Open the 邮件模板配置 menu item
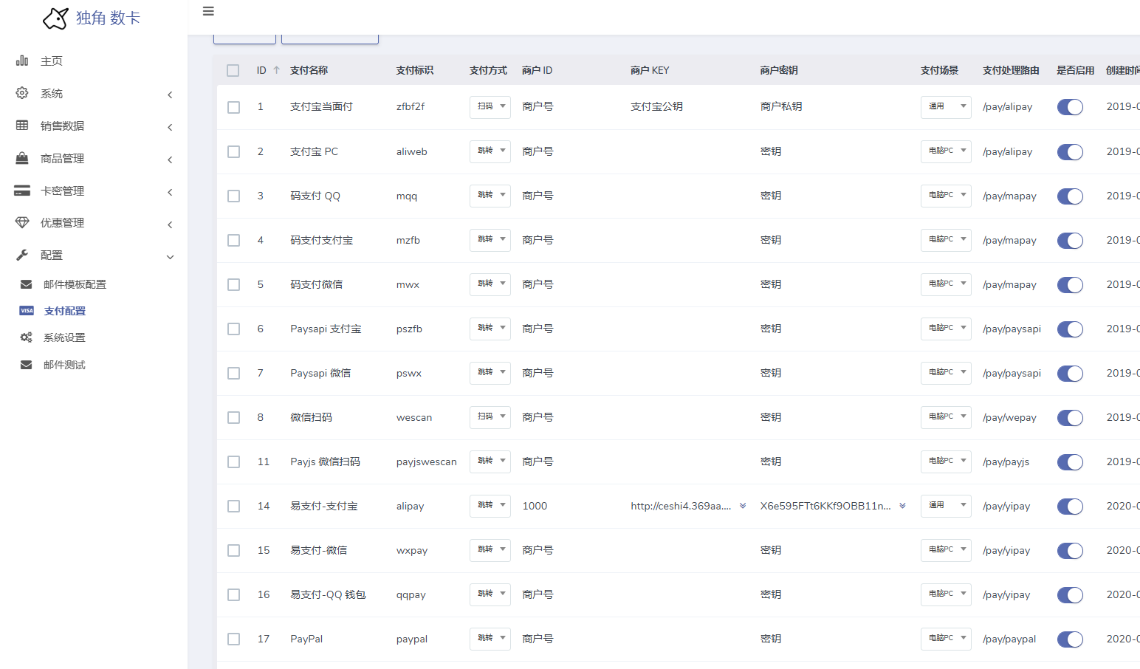This screenshot has width=1140, height=669. tap(75, 284)
